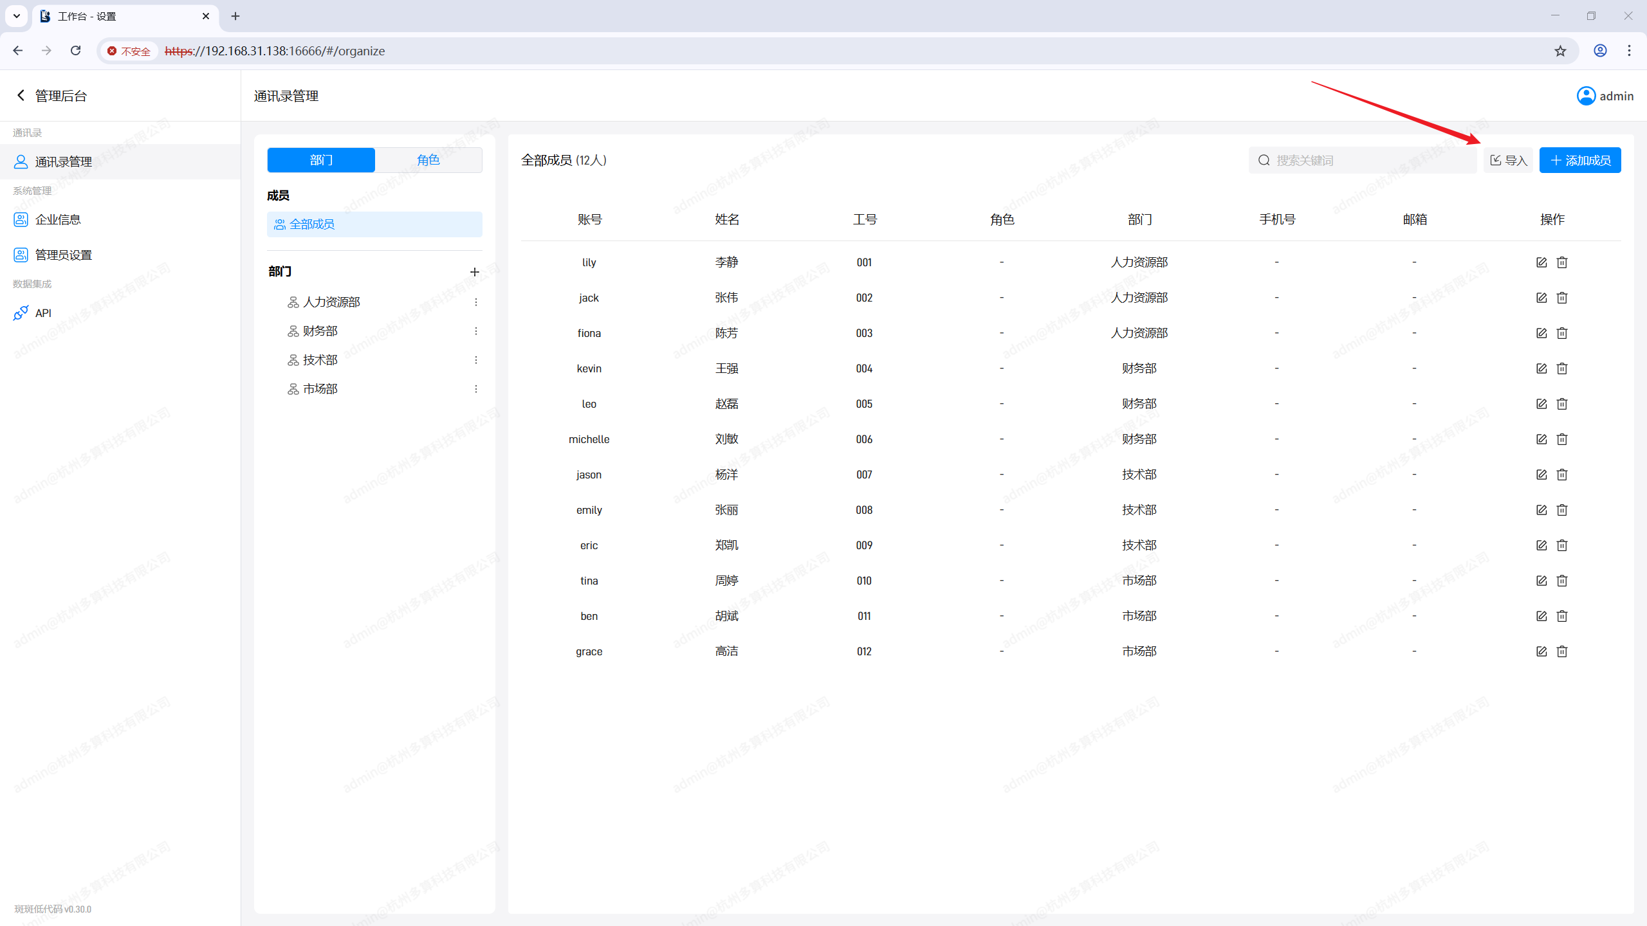Open three-dot menu for 市场部
1647x926 pixels.
point(476,389)
